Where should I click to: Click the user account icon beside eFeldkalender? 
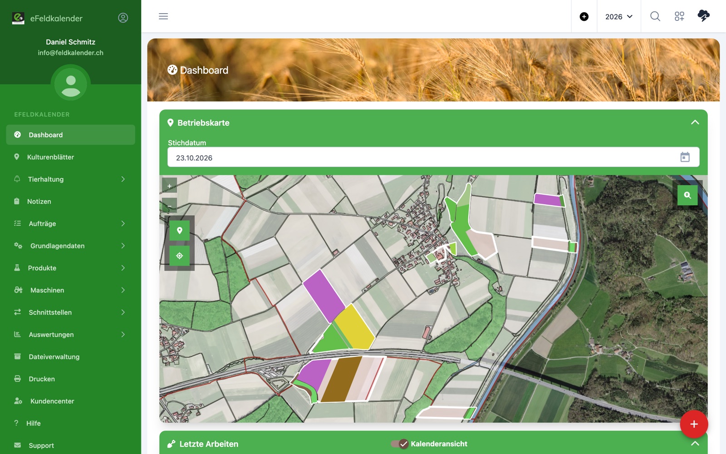coord(123,18)
